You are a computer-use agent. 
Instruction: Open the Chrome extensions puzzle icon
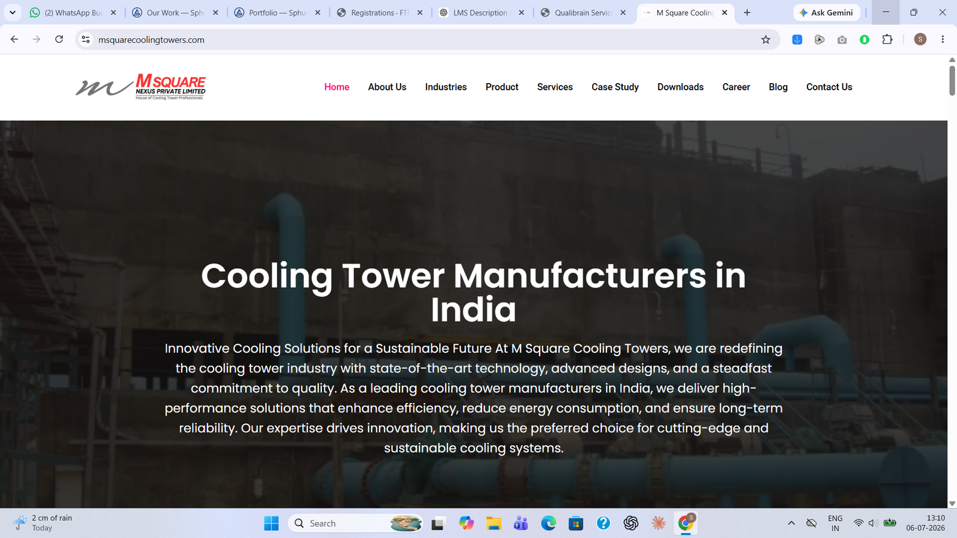point(888,39)
